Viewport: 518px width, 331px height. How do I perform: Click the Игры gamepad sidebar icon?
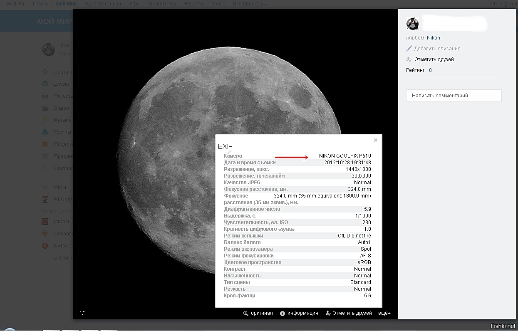coord(45,188)
